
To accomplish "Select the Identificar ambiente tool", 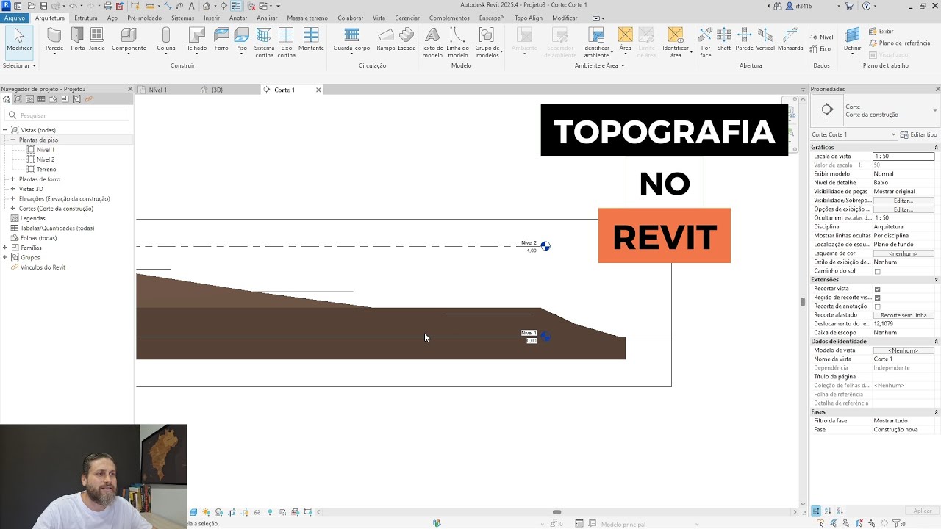I will pyautogui.click(x=596, y=43).
